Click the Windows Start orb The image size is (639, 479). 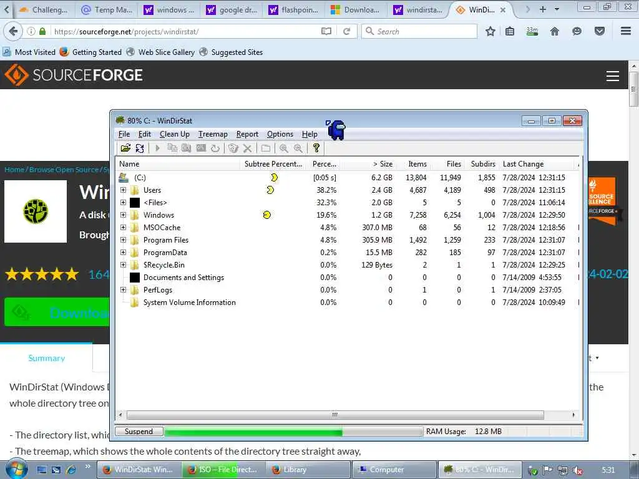click(x=17, y=469)
